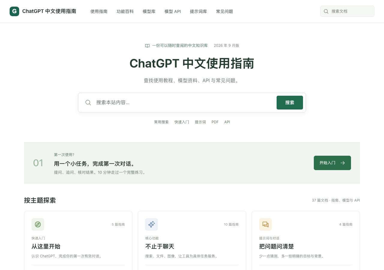
Task: Open the 功能百科 nav item
Action: click(x=125, y=11)
